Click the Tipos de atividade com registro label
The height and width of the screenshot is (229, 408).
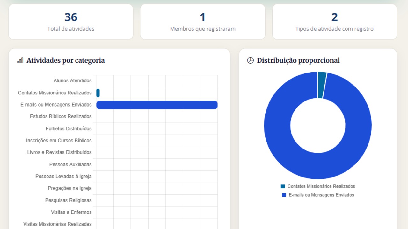coord(334,29)
